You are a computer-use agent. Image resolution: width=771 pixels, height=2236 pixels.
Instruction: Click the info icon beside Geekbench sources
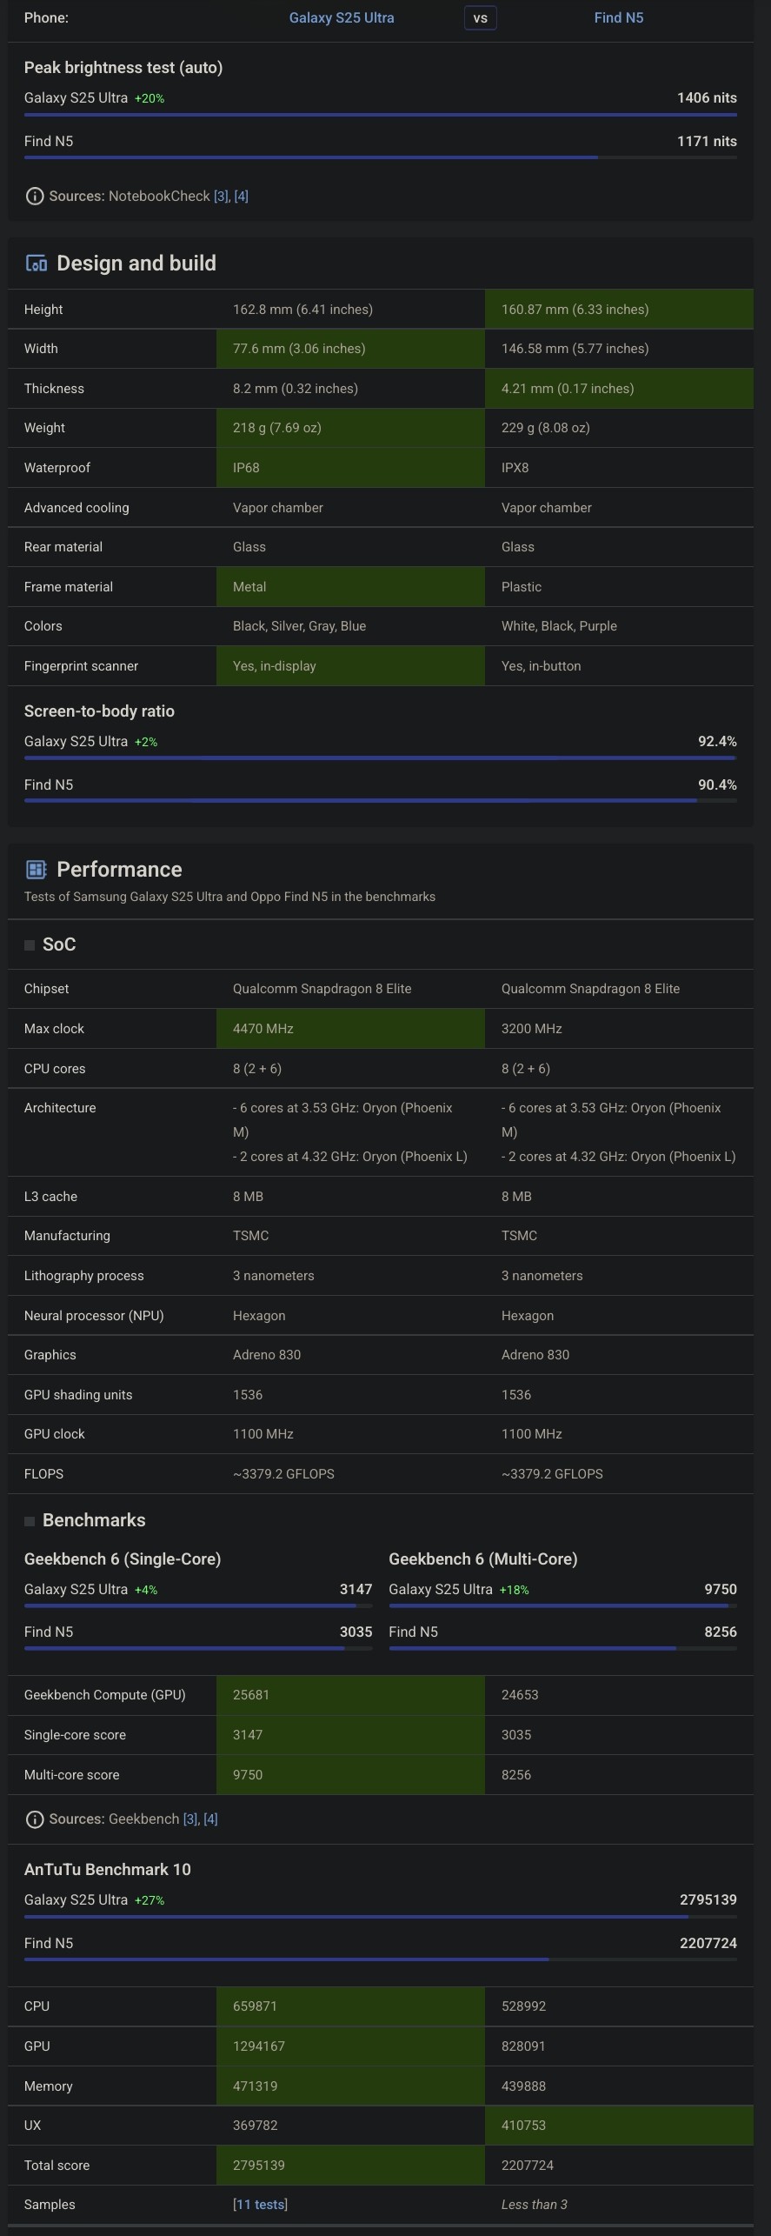tap(35, 1819)
